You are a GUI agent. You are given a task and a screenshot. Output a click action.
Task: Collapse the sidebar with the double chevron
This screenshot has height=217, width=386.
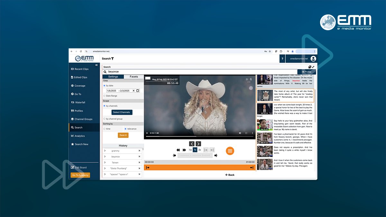(x=96, y=65)
